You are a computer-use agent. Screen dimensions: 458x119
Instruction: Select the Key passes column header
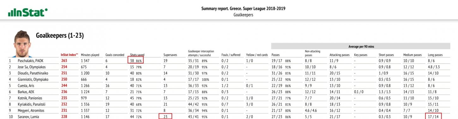click(x=361, y=55)
